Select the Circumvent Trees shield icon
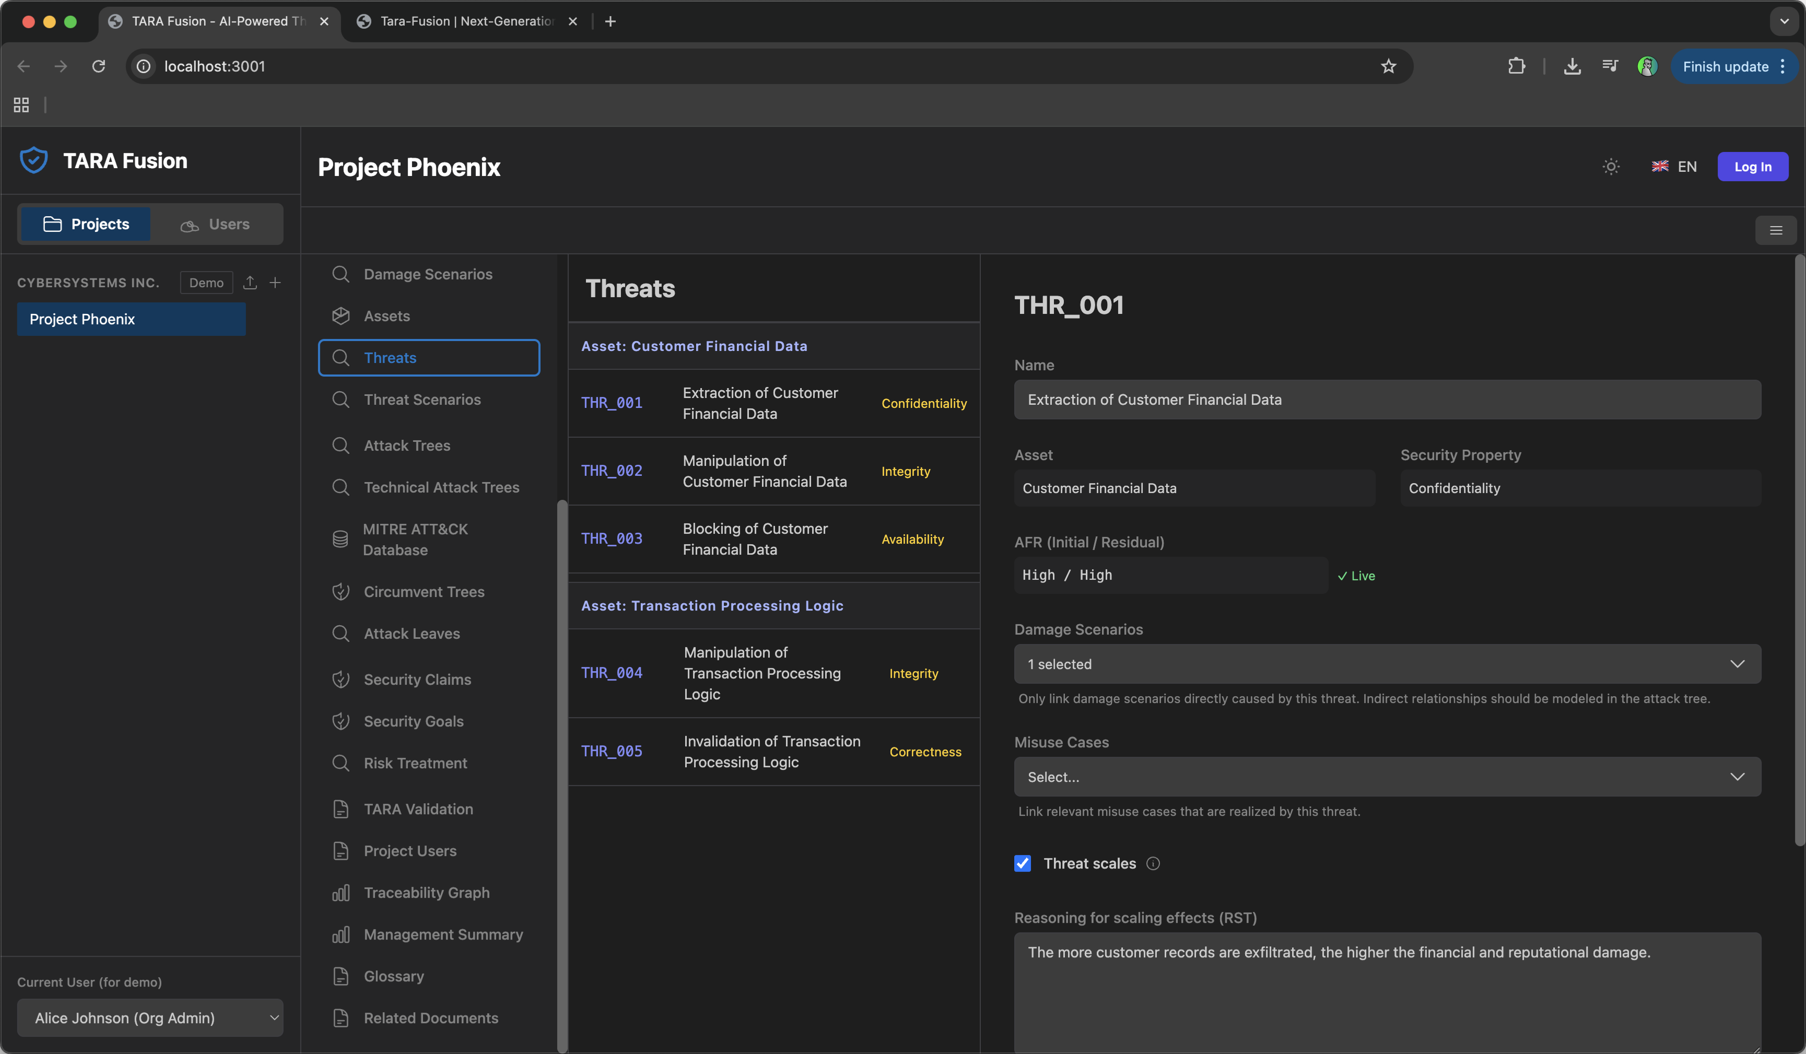 click(x=341, y=591)
